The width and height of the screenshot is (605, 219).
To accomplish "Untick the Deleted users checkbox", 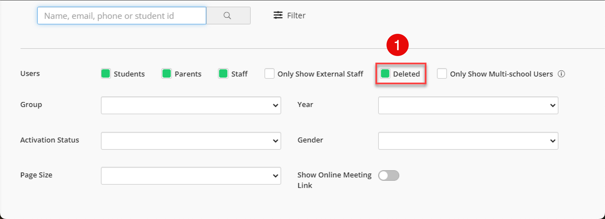I will tap(385, 74).
